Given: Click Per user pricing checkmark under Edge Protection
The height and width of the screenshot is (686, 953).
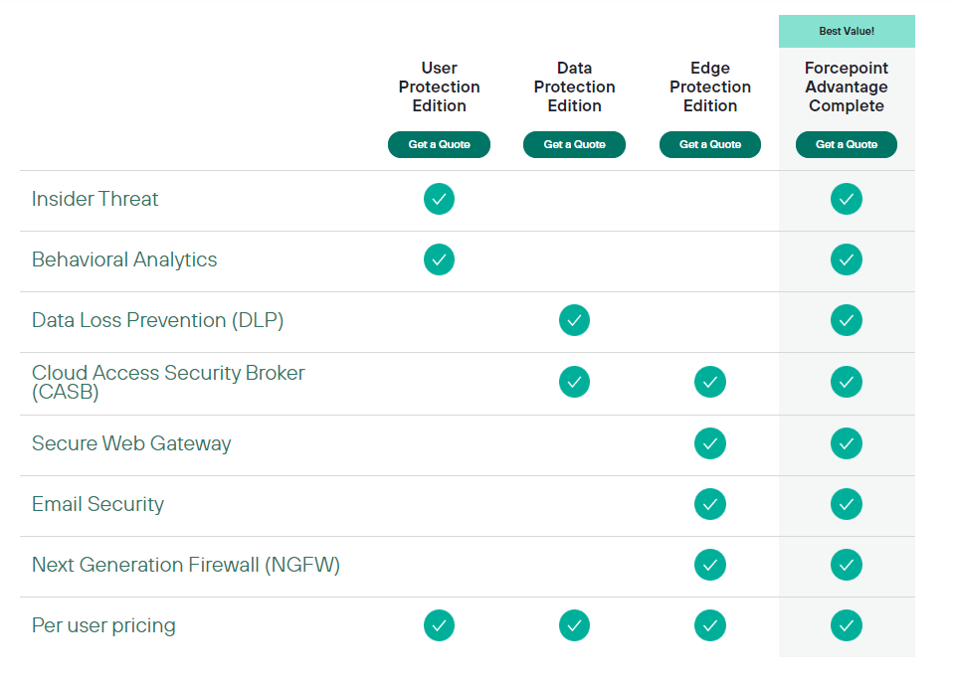Looking at the screenshot, I should pyautogui.click(x=710, y=625).
